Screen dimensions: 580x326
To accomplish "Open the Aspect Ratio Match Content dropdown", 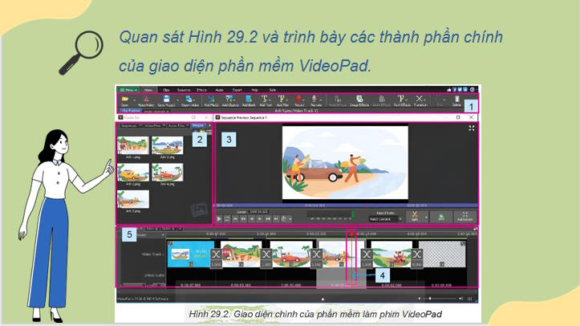I will pyautogui.click(x=385, y=219).
